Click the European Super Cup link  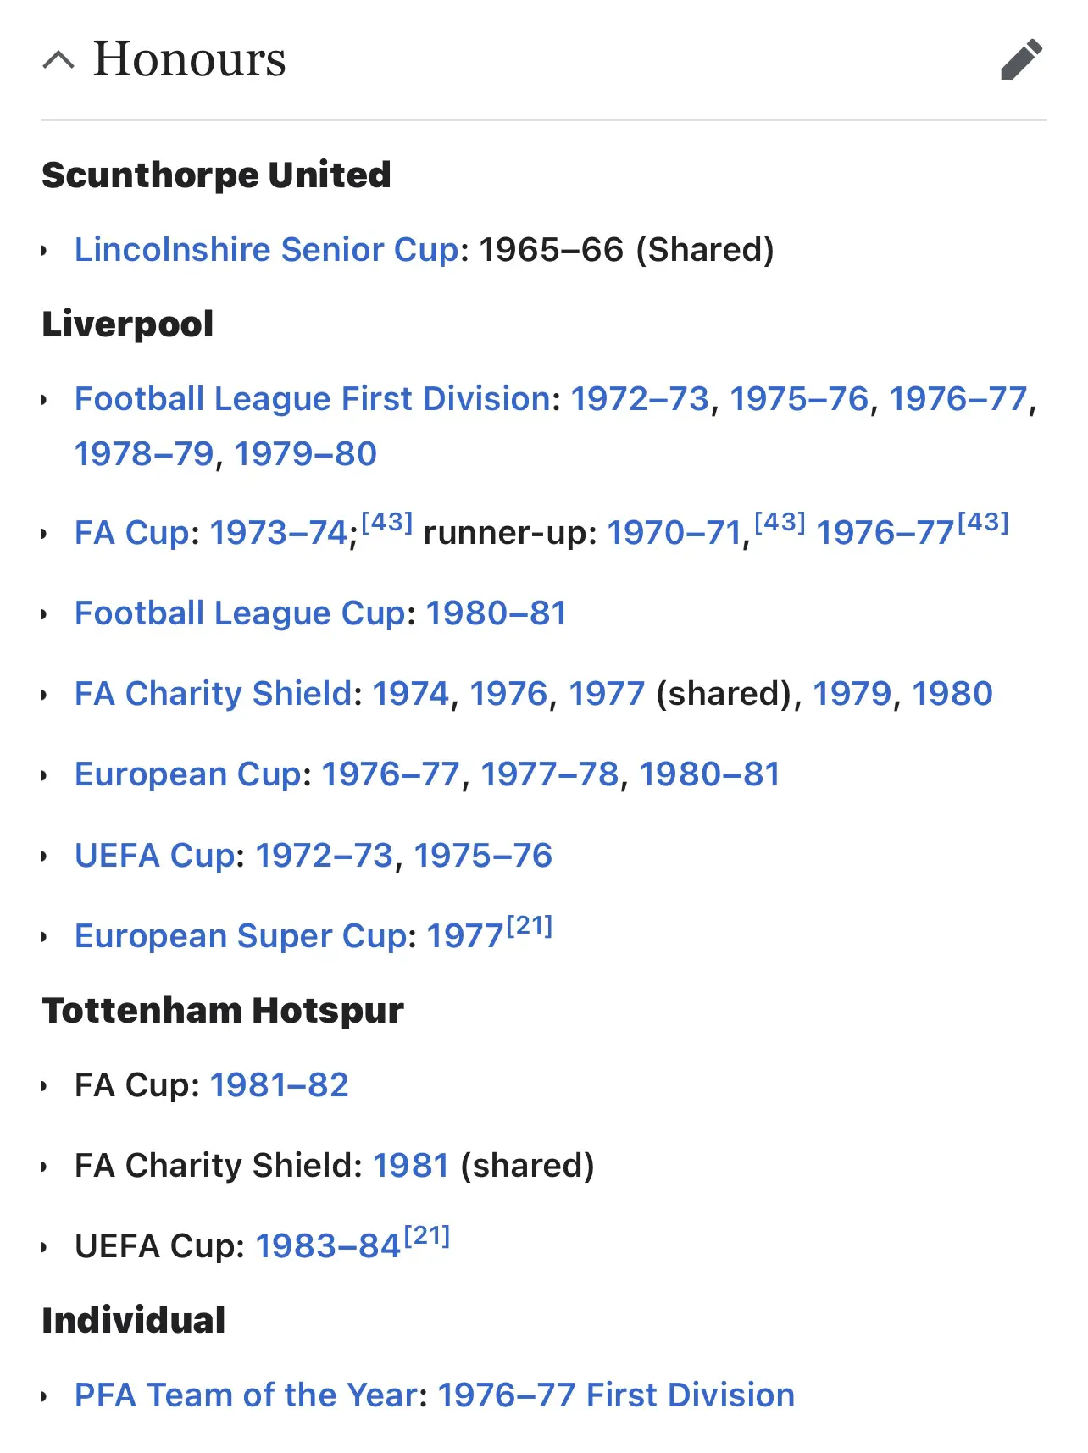(x=241, y=936)
